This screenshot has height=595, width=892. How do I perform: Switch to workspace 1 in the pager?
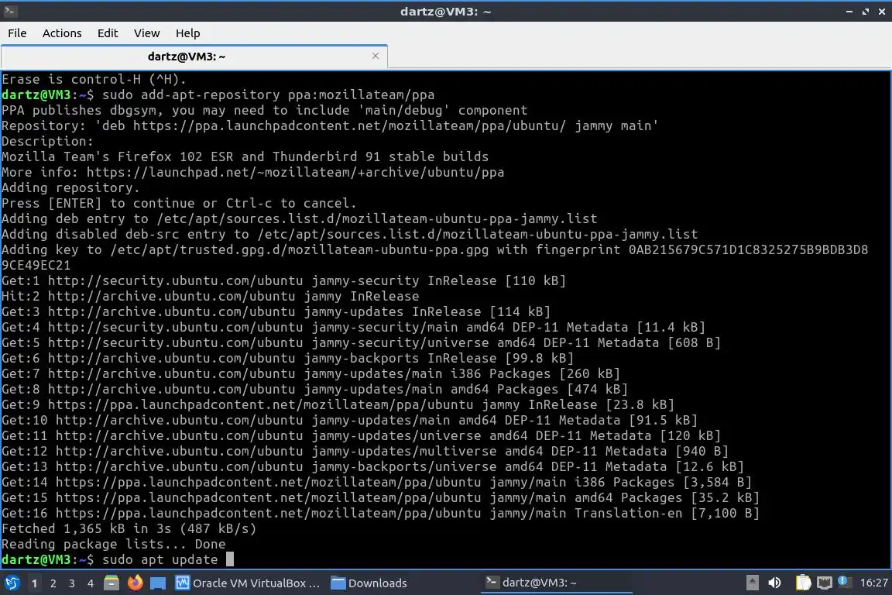tap(34, 583)
